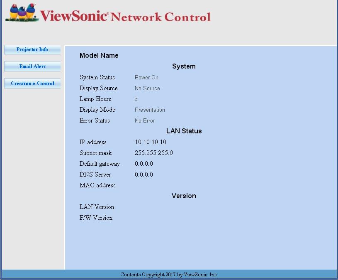338x280 pixels.
Task: Select the Model Name heading
Action: pos(99,56)
